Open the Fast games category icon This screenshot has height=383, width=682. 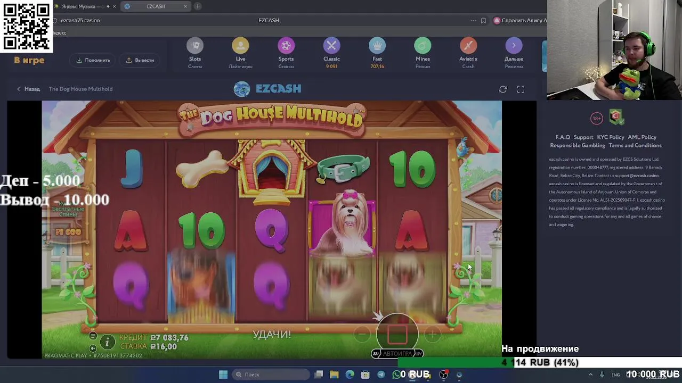coord(377,46)
